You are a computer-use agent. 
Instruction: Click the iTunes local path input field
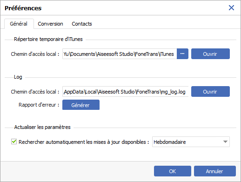pyautogui.click(x=120, y=54)
